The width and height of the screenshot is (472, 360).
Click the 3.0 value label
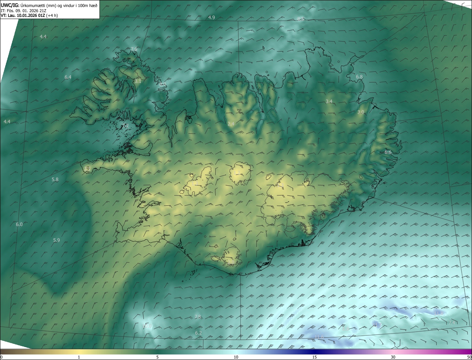coord(361,112)
